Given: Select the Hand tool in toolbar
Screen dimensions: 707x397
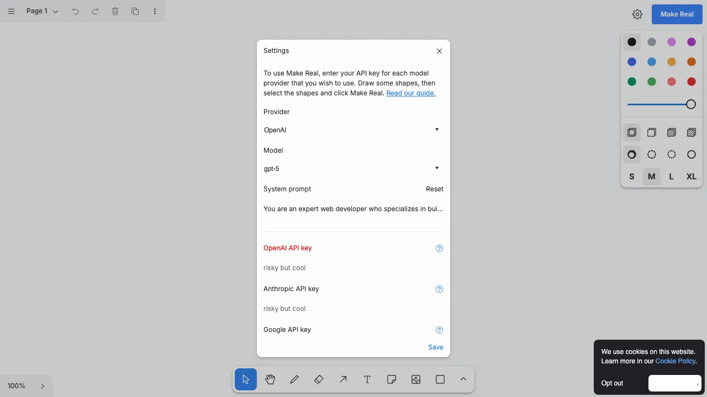Looking at the screenshot, I should [270, 379].
